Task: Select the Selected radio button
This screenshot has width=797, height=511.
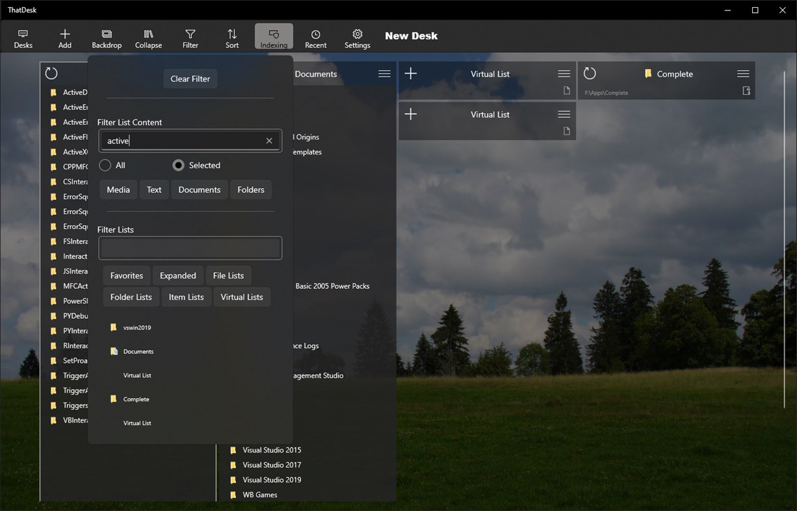Action: (178, 165)
